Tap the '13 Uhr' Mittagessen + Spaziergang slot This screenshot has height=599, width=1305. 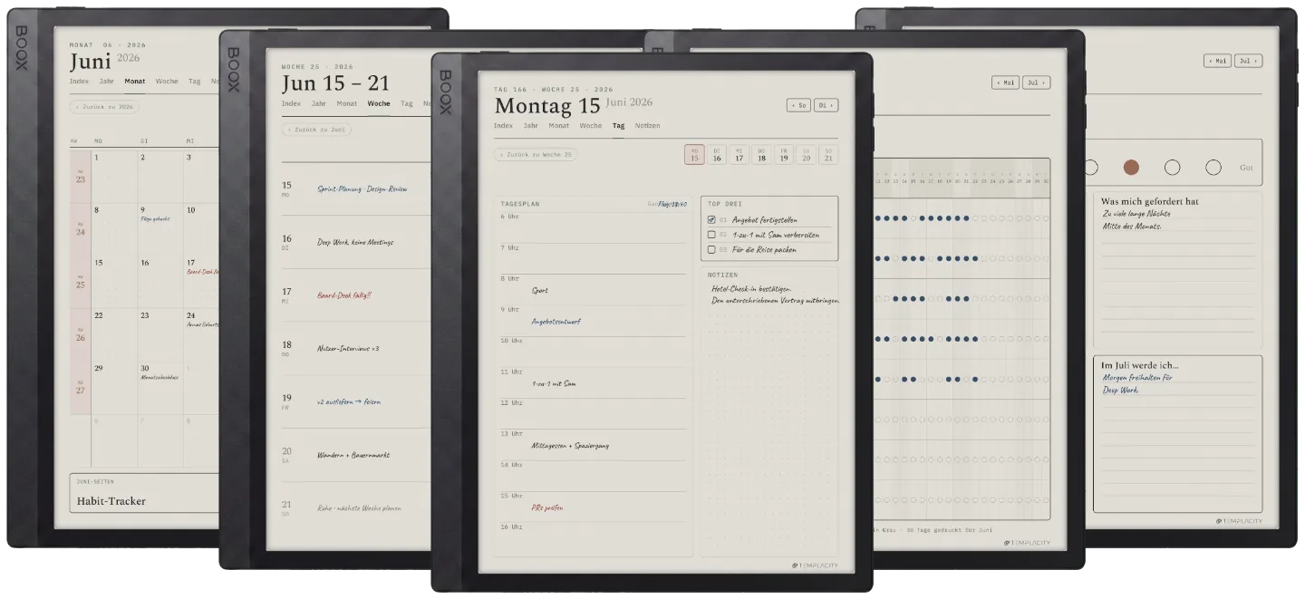click(594, 445)
